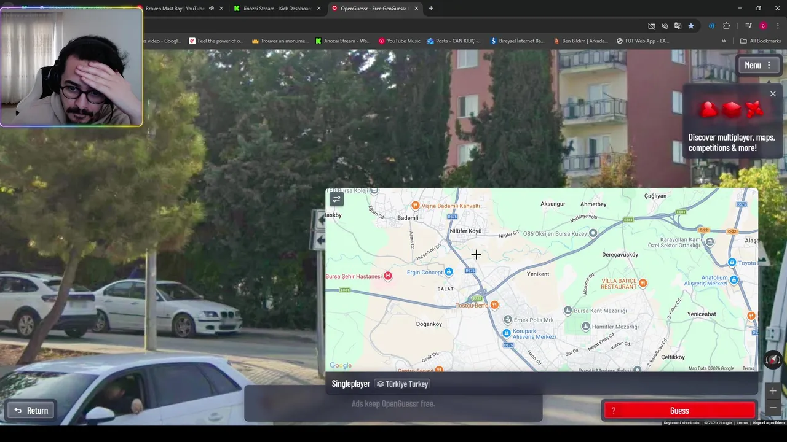The width and height of the screenshot is (787, 442).
Task: Click the Discover multiplayer, maps promo text
Action: (x=732, y=142)
